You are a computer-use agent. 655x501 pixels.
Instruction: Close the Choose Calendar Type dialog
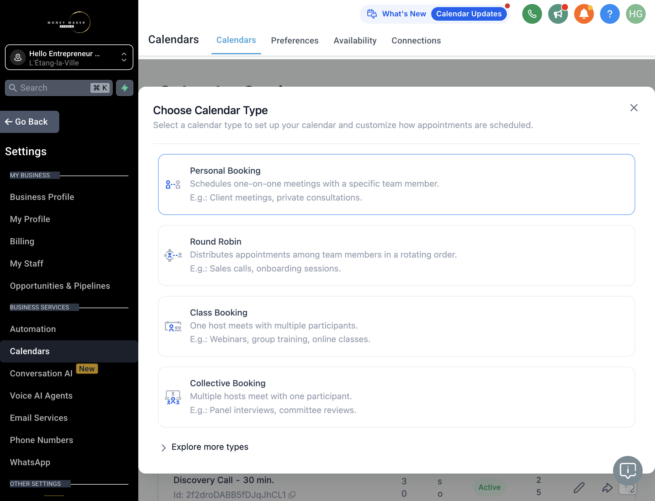634,108
